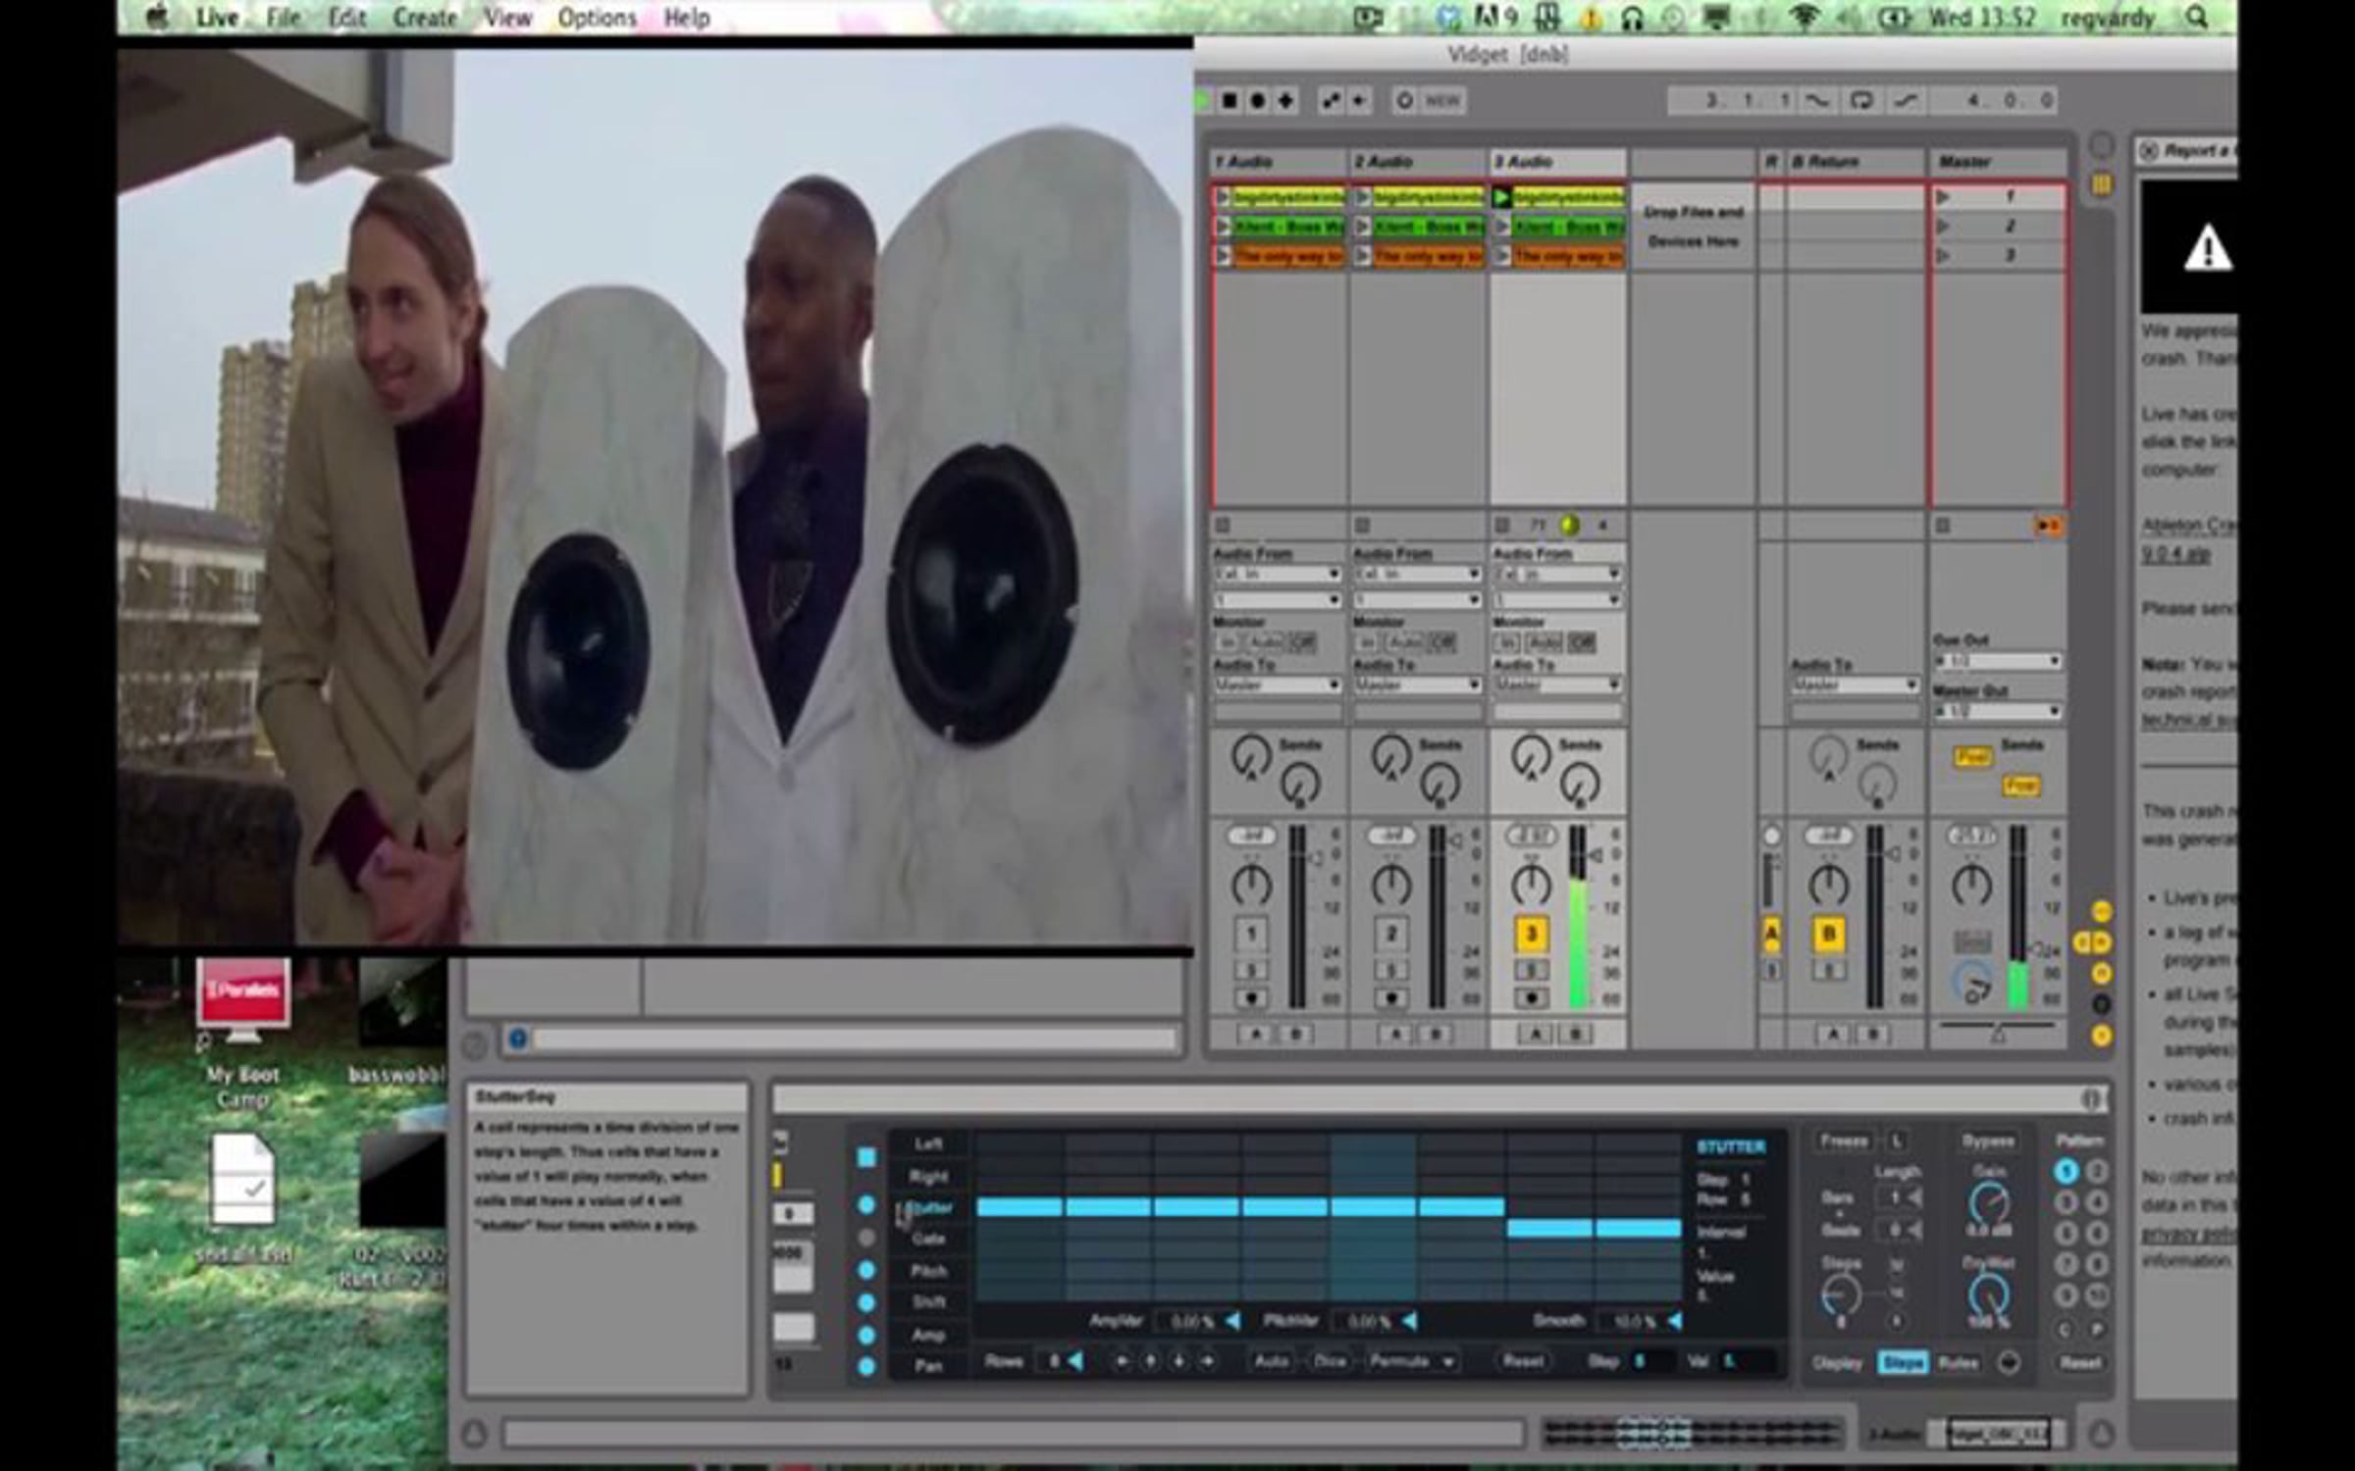
Task: Toggle the B Return track activator
Action: tap(1829, 935)
